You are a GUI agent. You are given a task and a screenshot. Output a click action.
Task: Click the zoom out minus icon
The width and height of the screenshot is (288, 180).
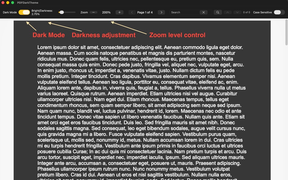click(93, 12)
